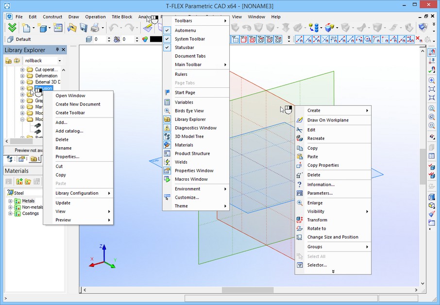Click the Selector... filter icon

click(x=300, y=265)
